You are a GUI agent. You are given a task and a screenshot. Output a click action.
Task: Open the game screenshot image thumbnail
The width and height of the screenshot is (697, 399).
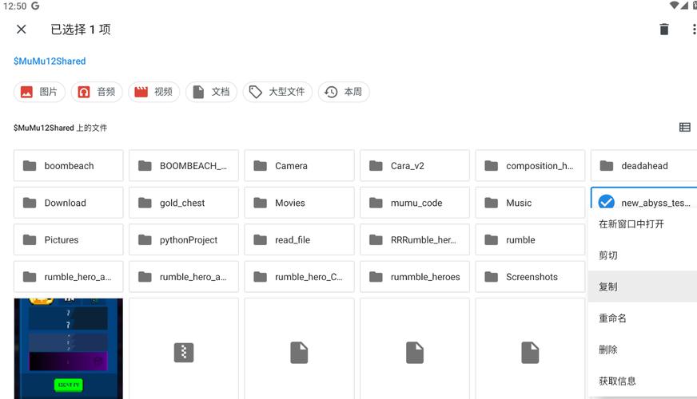point(69,348)
